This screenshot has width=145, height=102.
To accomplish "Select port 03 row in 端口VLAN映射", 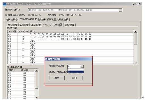I will pos(21,78).
